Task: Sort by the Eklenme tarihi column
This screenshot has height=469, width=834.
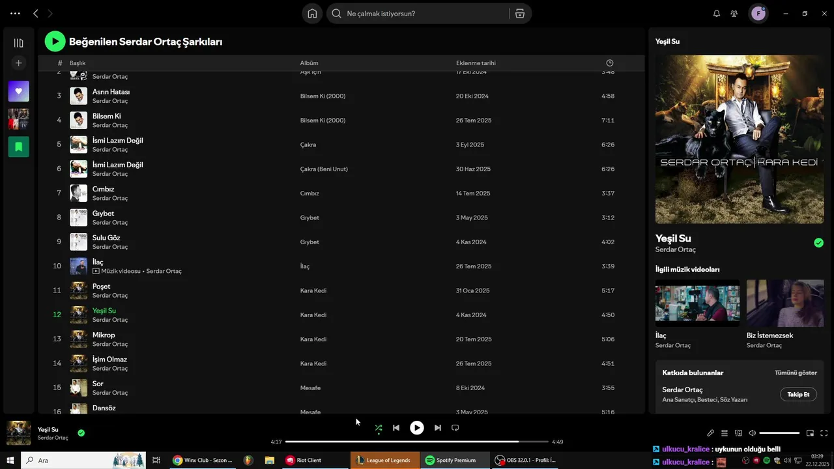Action: (x=476, y=63)
